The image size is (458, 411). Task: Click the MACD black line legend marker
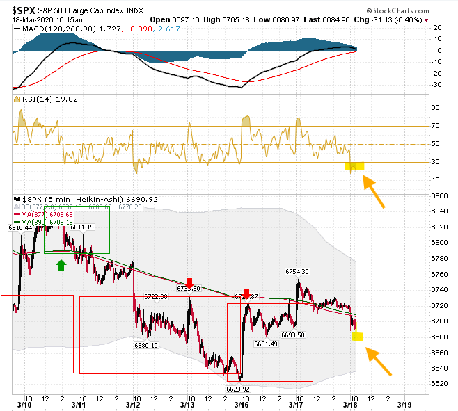(17, 29)
